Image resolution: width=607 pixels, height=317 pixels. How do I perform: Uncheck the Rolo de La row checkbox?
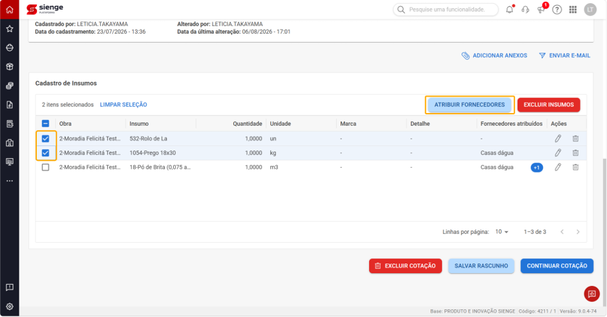[45, 138]
